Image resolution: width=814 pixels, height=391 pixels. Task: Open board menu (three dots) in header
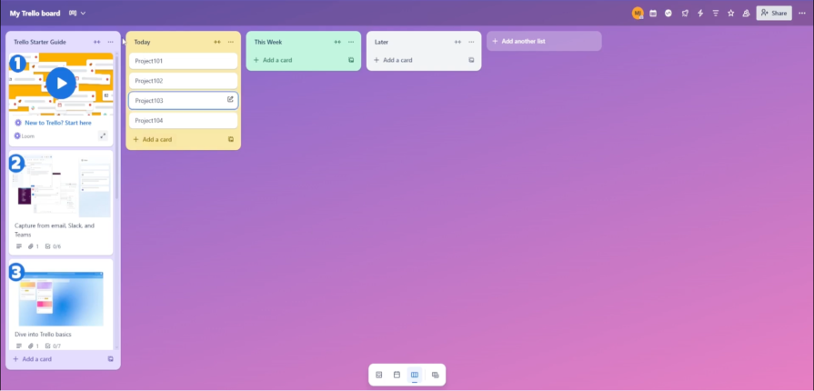pos(802,13)
